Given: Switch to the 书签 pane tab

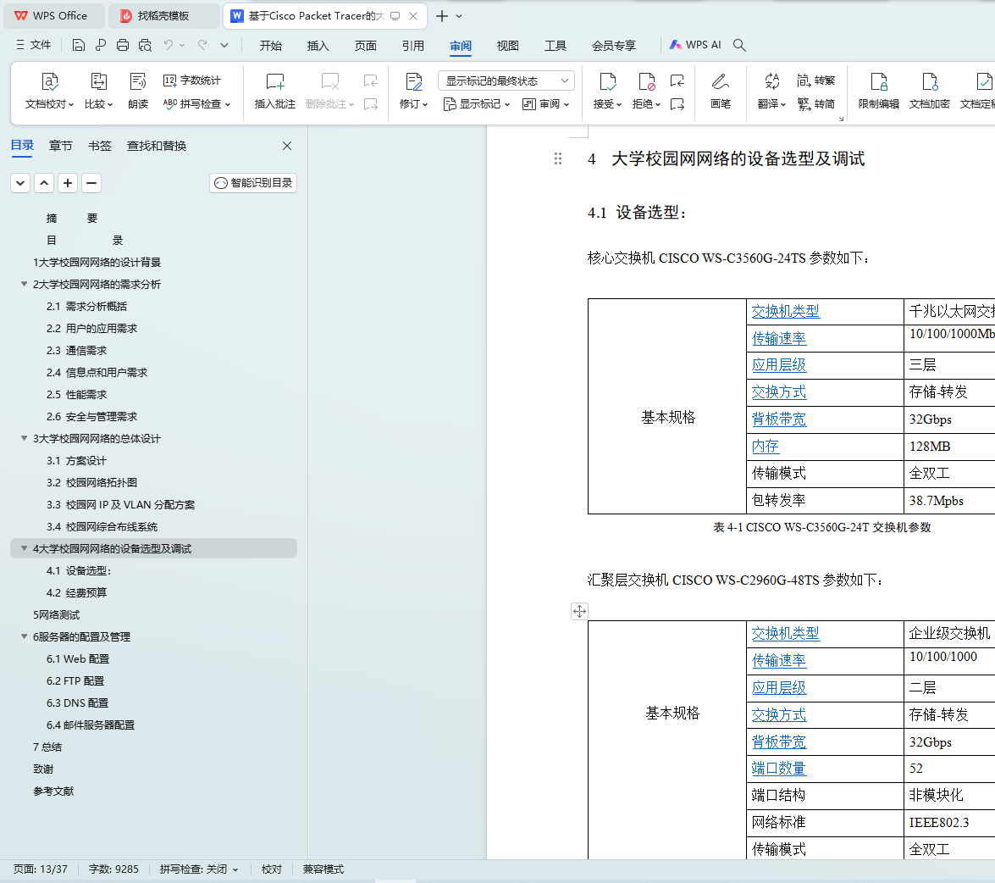Looking at the screenshot, I should [x=100, y=146].
